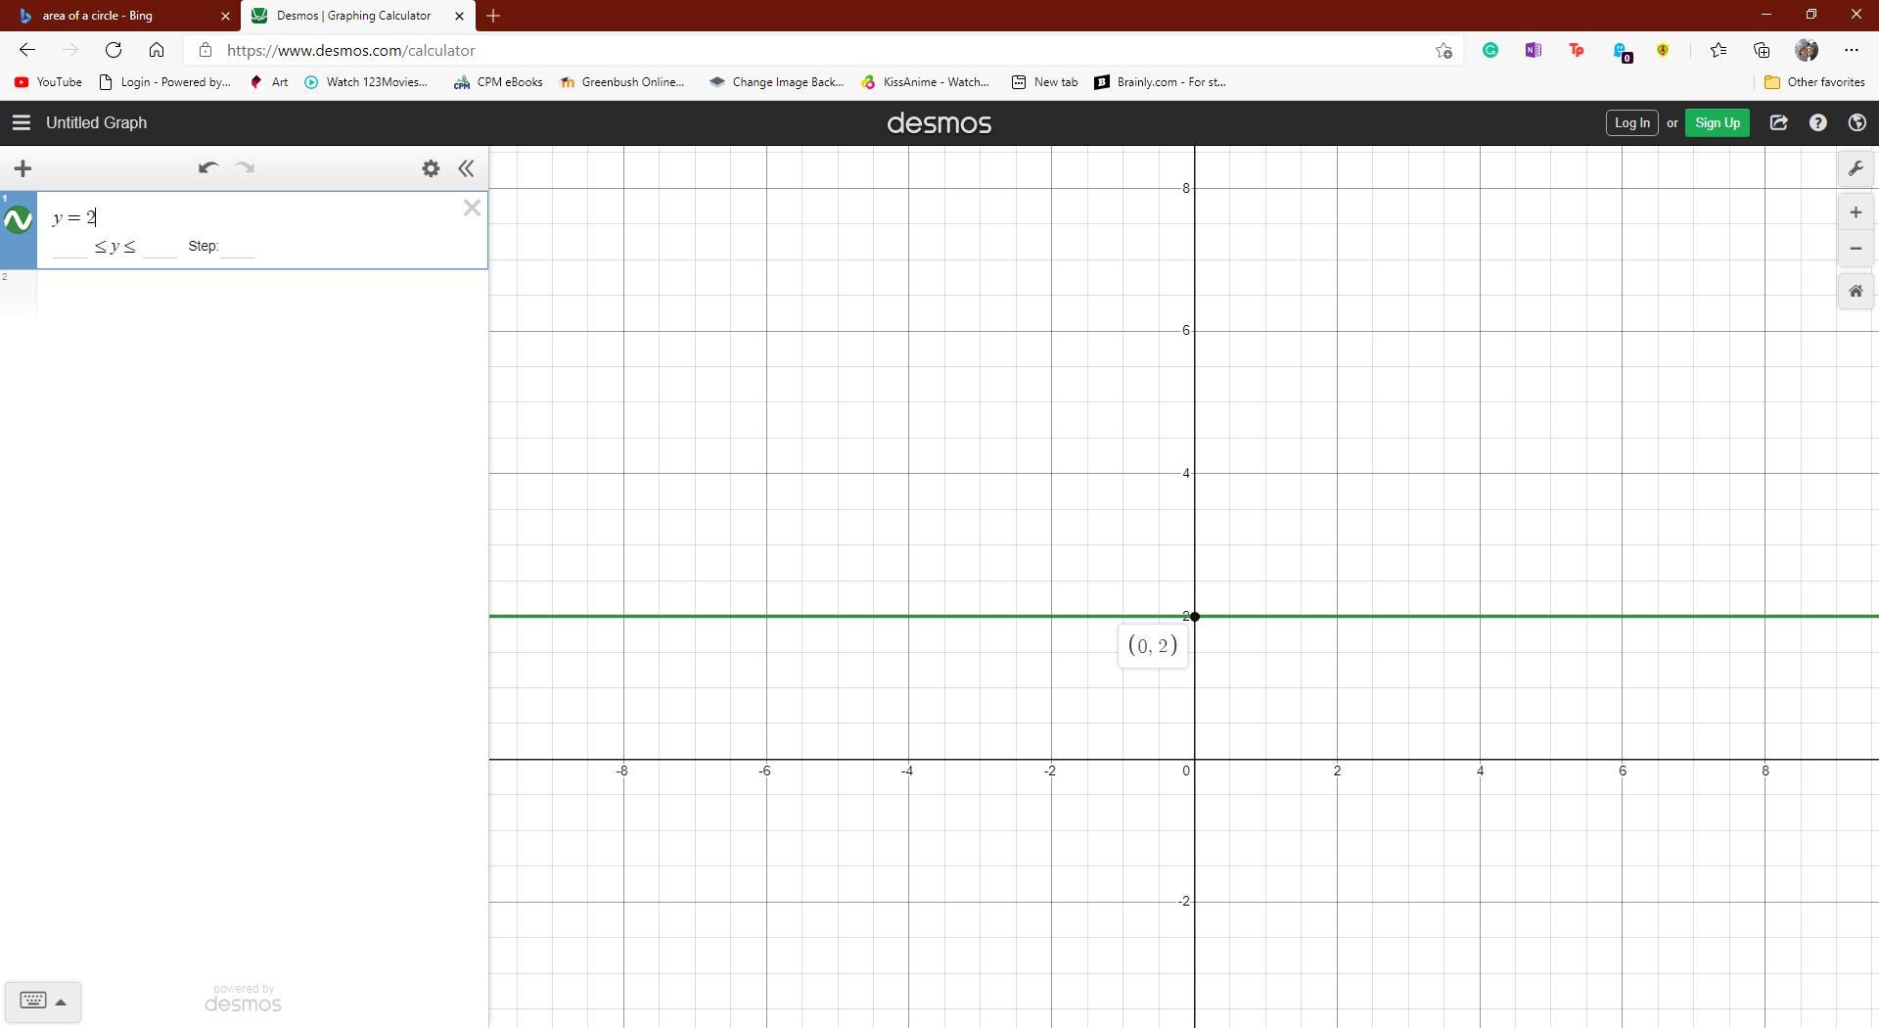The image size is (1879, 1028).
Task: Collapse the expression list panel
Action: point(466,168)
